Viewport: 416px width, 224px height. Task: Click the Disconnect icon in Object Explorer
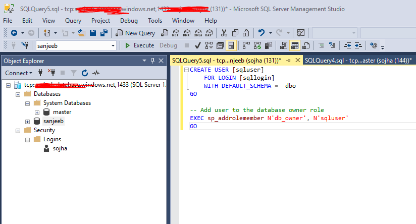coord(51,72)
